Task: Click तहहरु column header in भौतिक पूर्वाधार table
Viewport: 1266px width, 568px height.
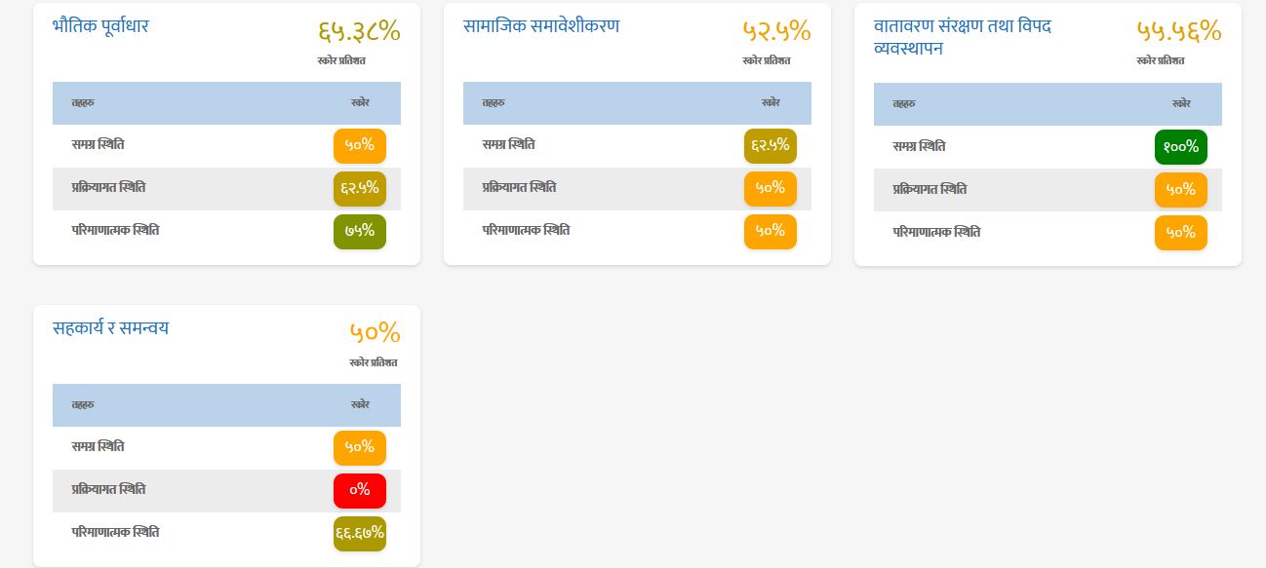Action: pos(83,103)
